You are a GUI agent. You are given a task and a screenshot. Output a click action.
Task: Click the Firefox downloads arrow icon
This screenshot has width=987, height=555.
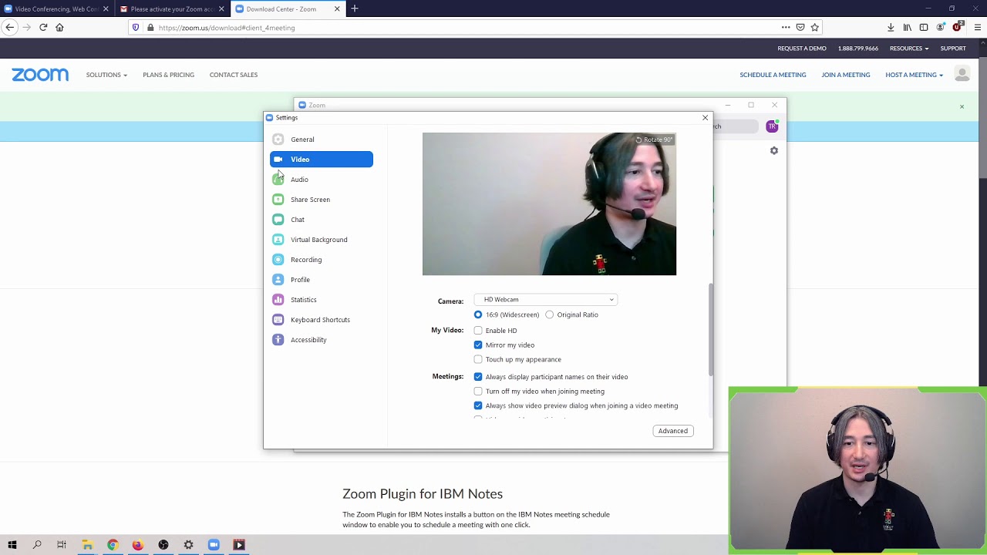tap(891, 28)
